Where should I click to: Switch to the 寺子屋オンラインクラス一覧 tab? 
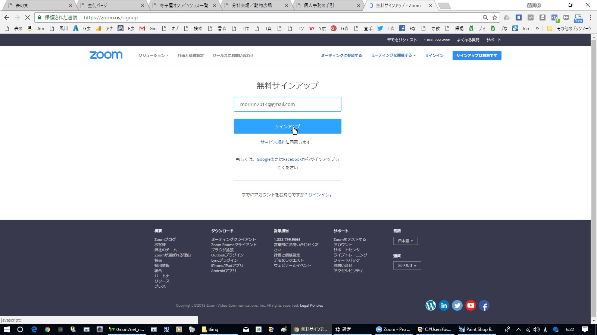click(x=184, y=6)
